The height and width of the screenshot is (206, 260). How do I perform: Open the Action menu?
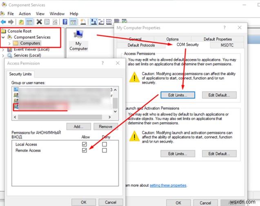pos(25,13)
